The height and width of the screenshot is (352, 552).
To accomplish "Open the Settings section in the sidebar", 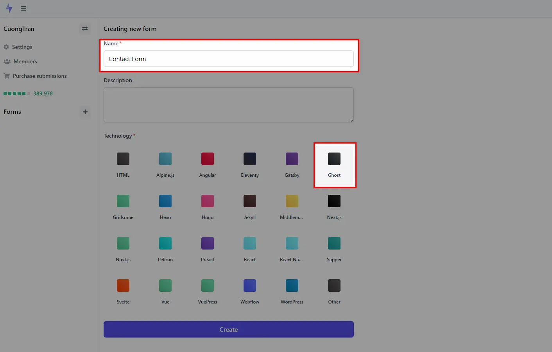I will pos(22,47).
